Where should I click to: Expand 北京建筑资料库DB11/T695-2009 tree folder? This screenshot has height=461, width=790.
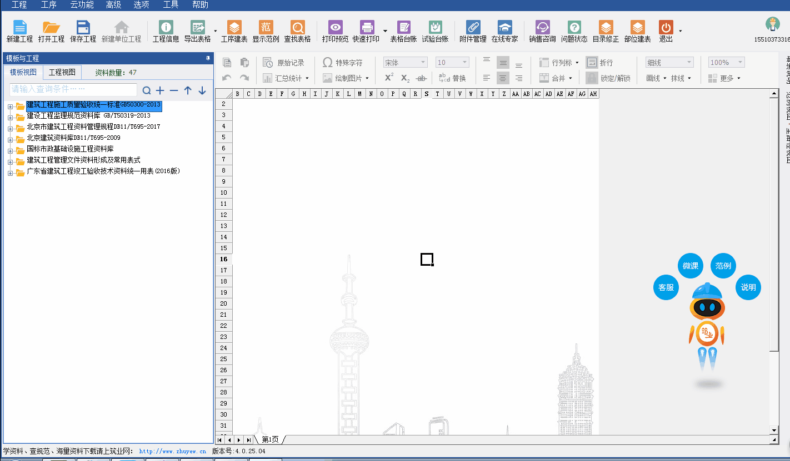(x=10, y=138)
